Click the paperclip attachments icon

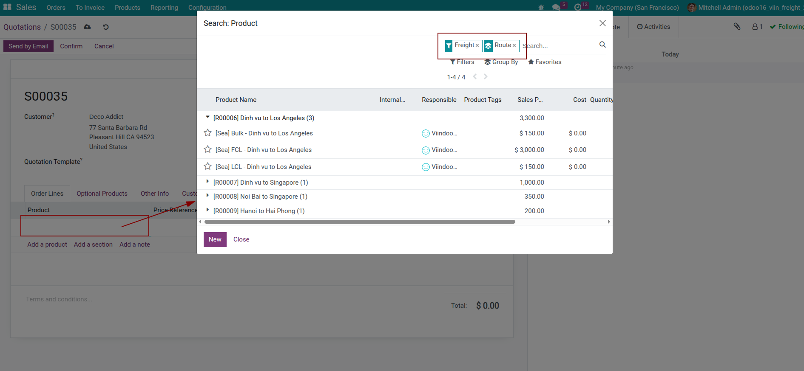tap(737, 27)
